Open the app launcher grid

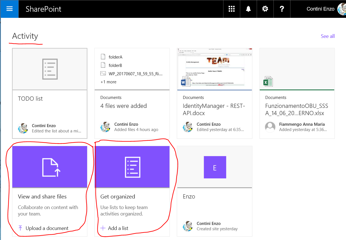[232, 9]
